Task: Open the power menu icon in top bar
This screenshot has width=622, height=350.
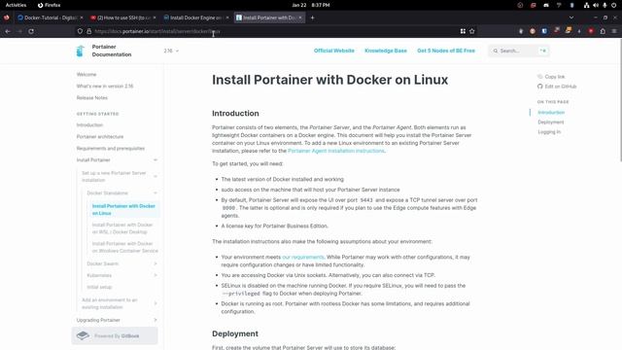Action: point(613,5)
